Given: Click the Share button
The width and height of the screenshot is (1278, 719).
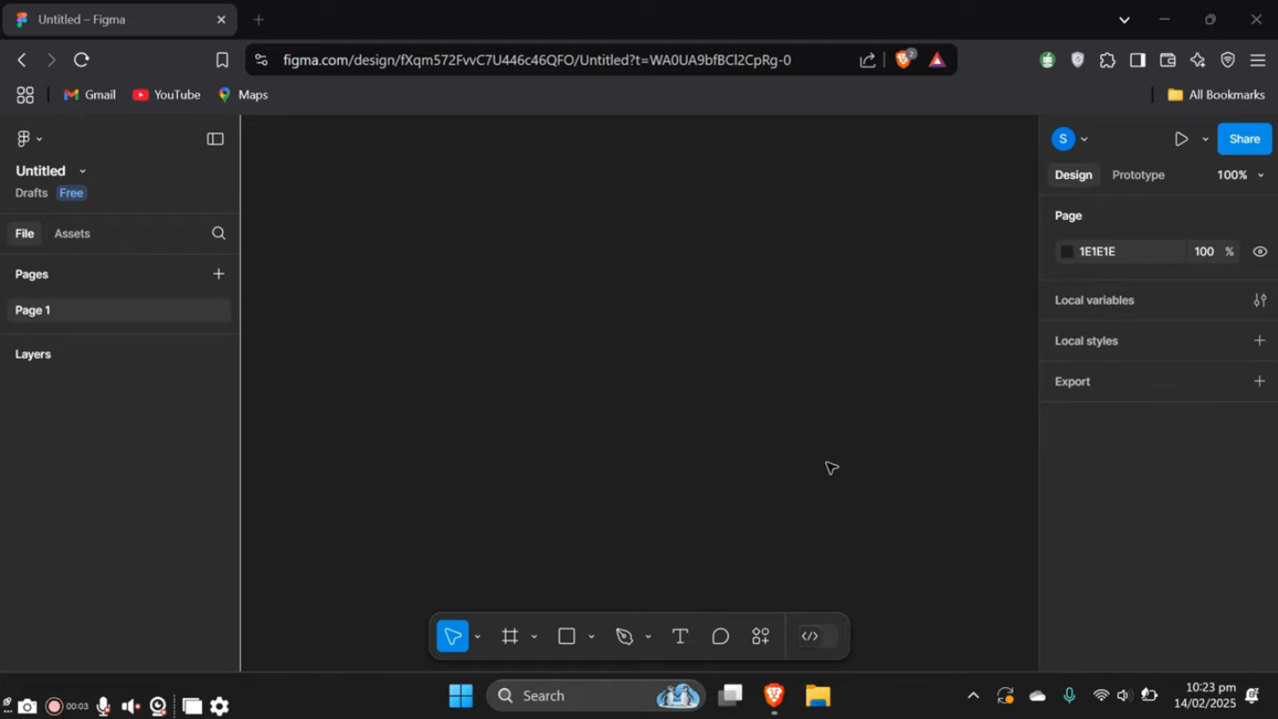Looking at the screenshot, I should coord(1244,139).
